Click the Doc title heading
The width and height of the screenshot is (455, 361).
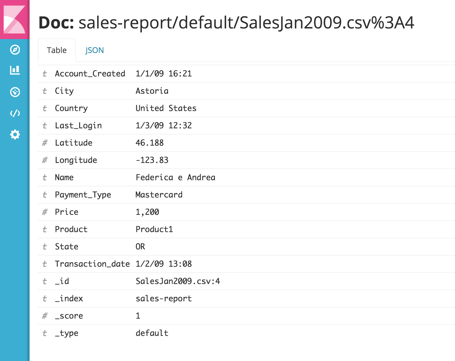coord(226,23)
